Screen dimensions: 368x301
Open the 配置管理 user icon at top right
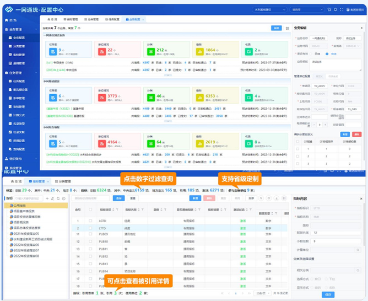(x=347, y=10)
